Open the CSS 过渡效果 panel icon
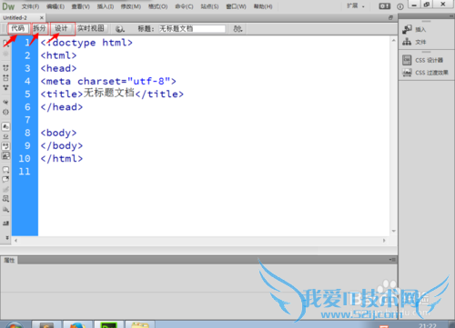Image resolution: width=455 pixels, height=328 pixels. (x=407, y=73)
